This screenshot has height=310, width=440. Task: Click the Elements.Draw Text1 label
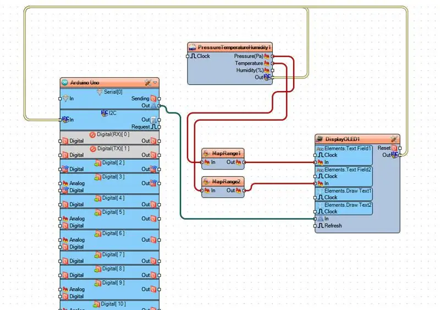tap(348, 191)
